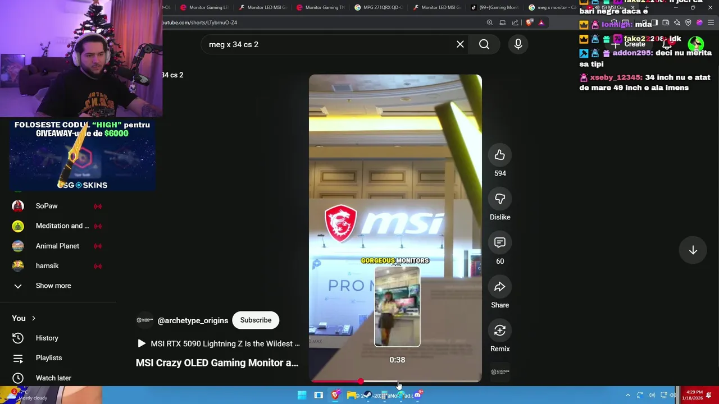Open SoPaw subscription channel
The height and width of the screenshot is (404, 719).
[47, 206]
